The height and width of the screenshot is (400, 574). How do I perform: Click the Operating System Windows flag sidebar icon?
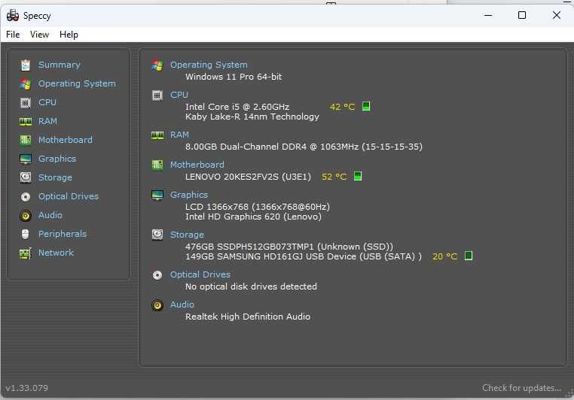tap(26, 84)
